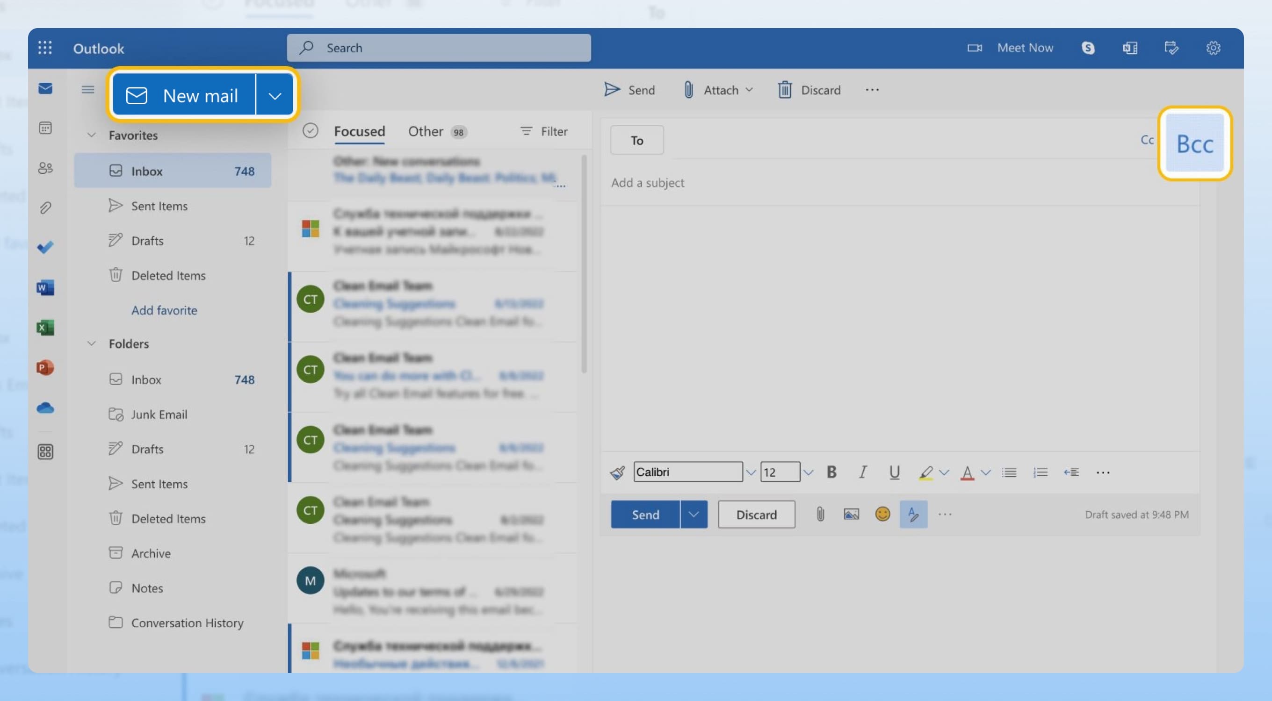This screenshot has width=1272, height=701.
Task: Toggle the Select all checkbox
Action: pos(309,130)
